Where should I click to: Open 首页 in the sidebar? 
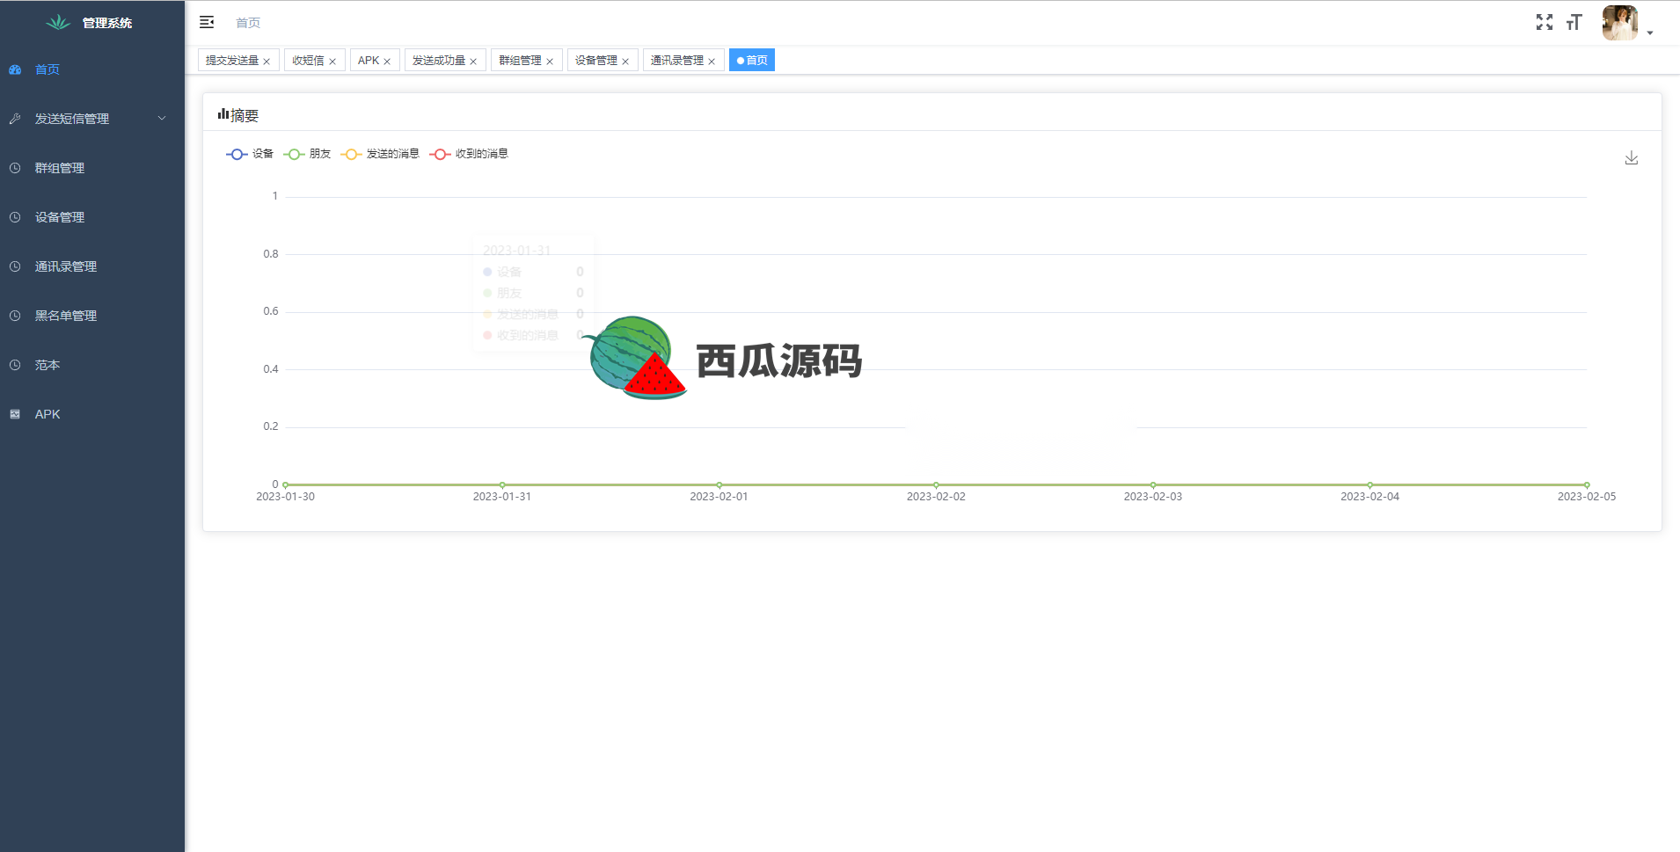point(92,69)
